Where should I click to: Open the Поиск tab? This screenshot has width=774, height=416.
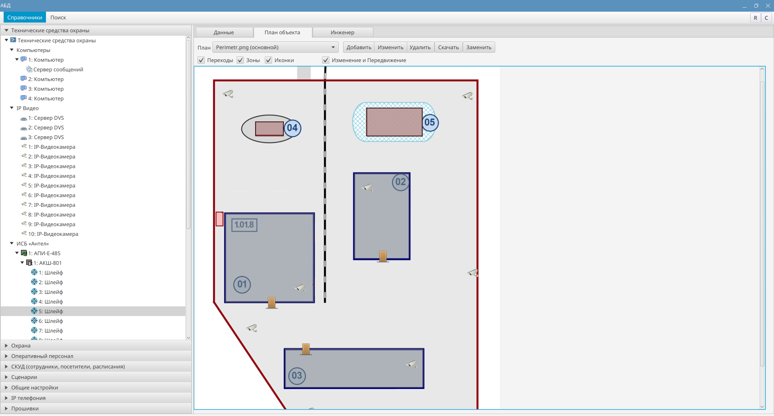(58, 17)
